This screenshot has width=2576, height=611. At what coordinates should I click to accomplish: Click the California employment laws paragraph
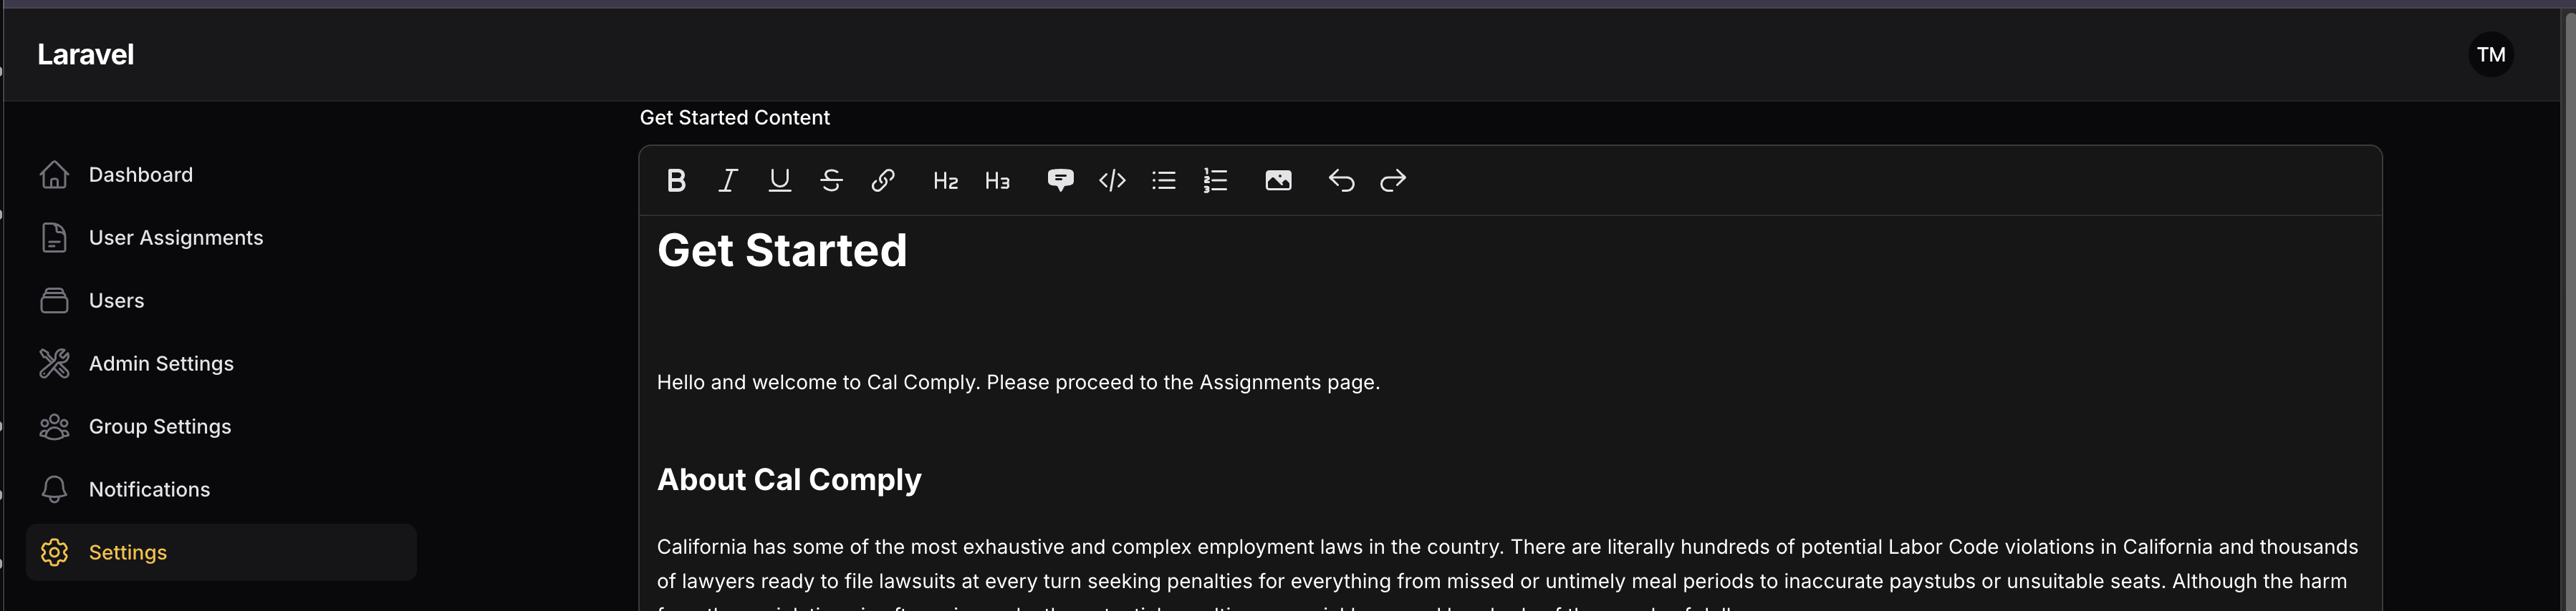coord(1507,574)
